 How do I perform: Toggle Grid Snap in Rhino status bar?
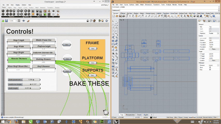point(170,117)
